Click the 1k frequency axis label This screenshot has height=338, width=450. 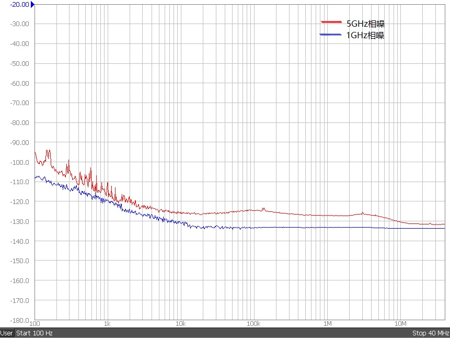(x=107, y=324)
